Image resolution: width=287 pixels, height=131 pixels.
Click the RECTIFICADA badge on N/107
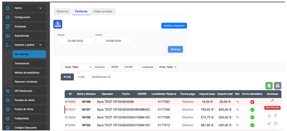coord(272,108)
